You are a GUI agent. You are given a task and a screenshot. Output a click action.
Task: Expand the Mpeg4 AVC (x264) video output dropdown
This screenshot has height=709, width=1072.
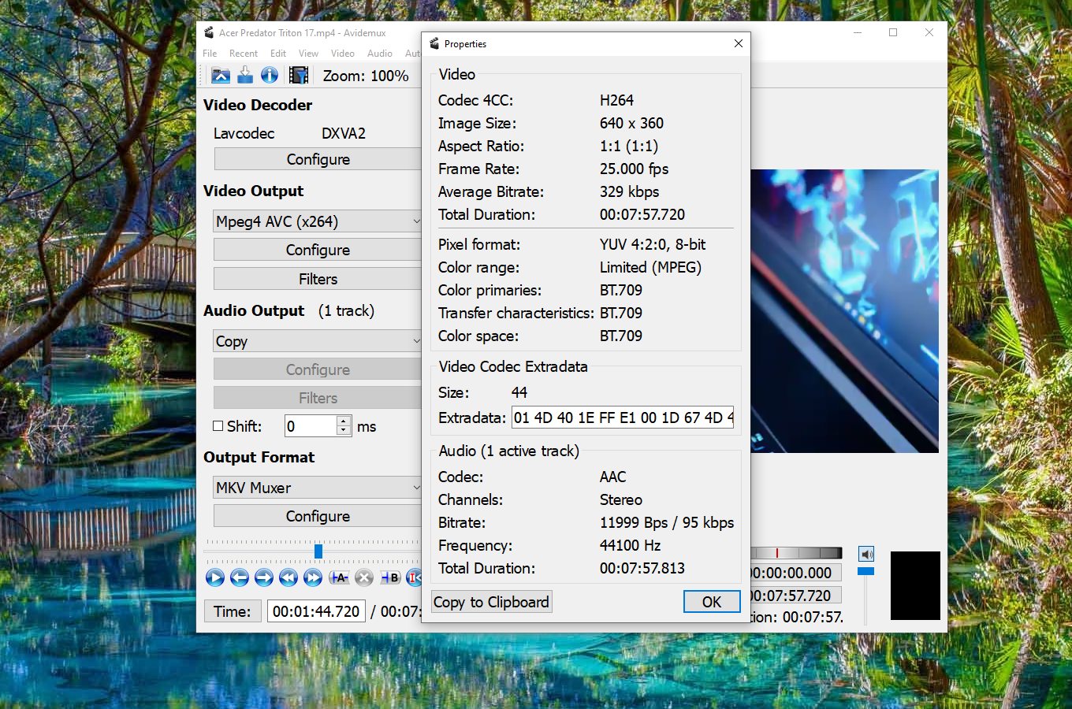click(416, 221)
